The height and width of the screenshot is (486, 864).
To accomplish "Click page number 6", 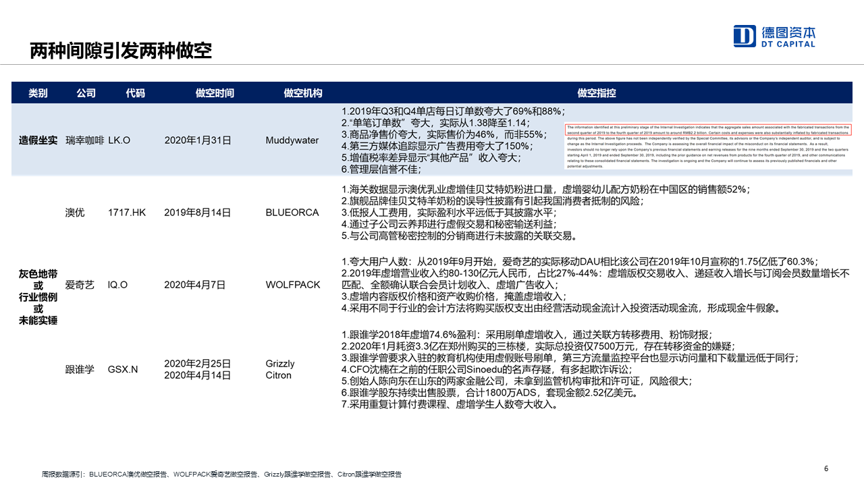I will (827, 468).
